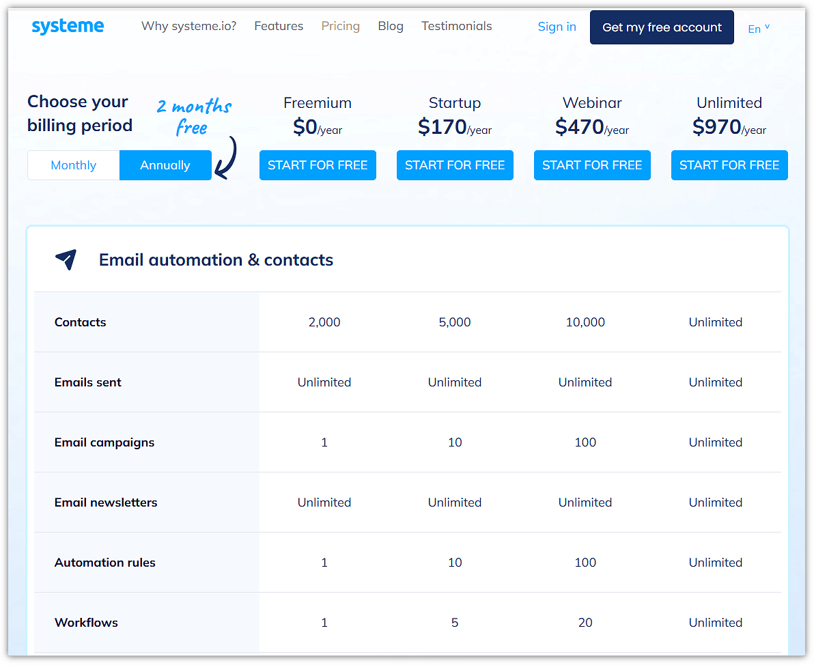
Task: Click the Choose your billing period heading
Action: pyautogui.click(x=80, y=113)
